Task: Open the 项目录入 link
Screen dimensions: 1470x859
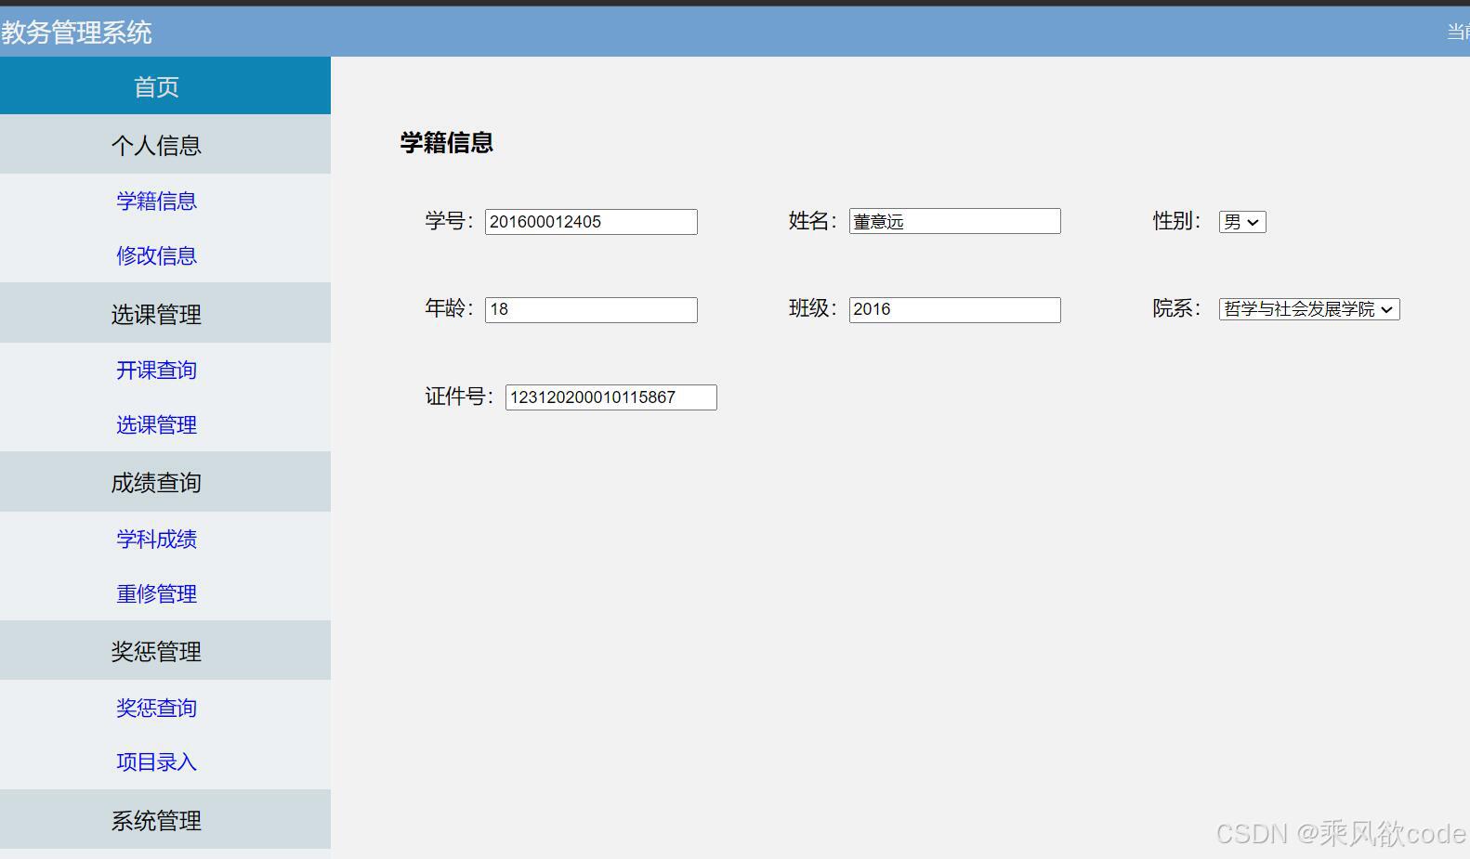Action: pos(156,761)
